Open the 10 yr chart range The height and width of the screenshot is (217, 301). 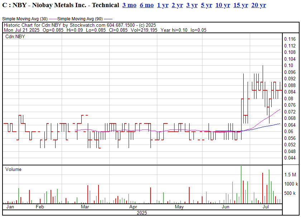click(223, 5)
